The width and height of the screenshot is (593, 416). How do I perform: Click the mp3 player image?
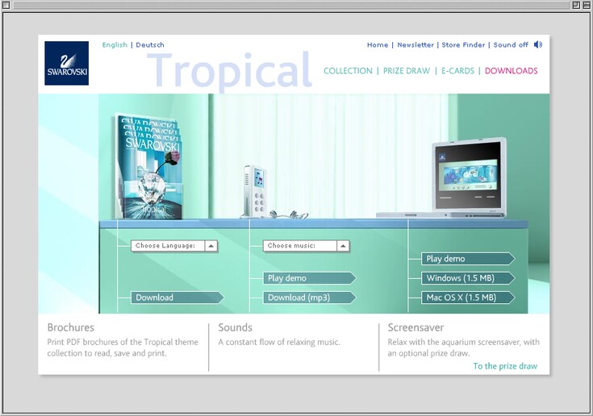256,191
